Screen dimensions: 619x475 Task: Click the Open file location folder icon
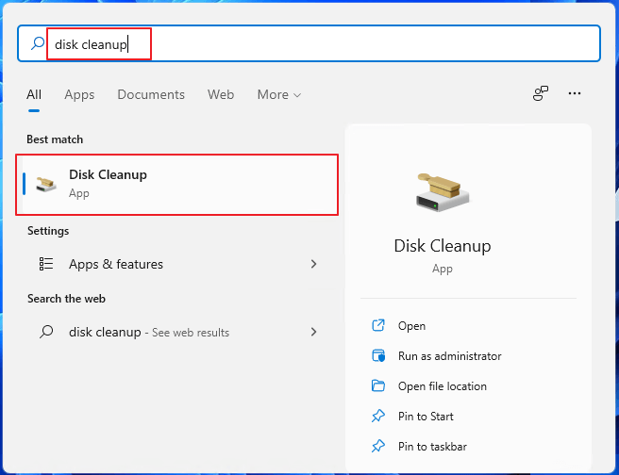tap(378, 386)
